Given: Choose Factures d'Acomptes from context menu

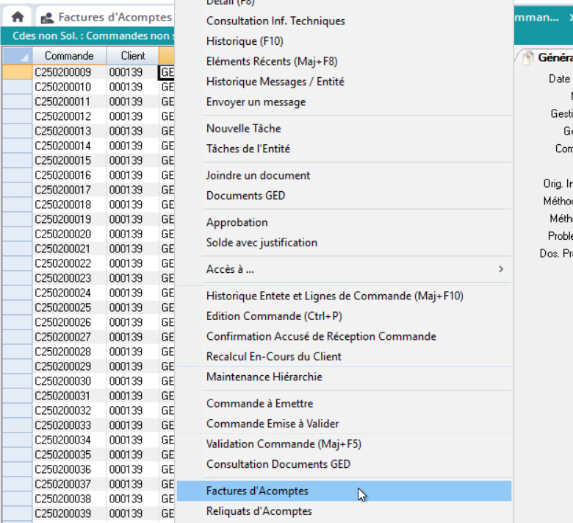Looking at the screenshot, I should pyautogui.click(x=257, y=491).
